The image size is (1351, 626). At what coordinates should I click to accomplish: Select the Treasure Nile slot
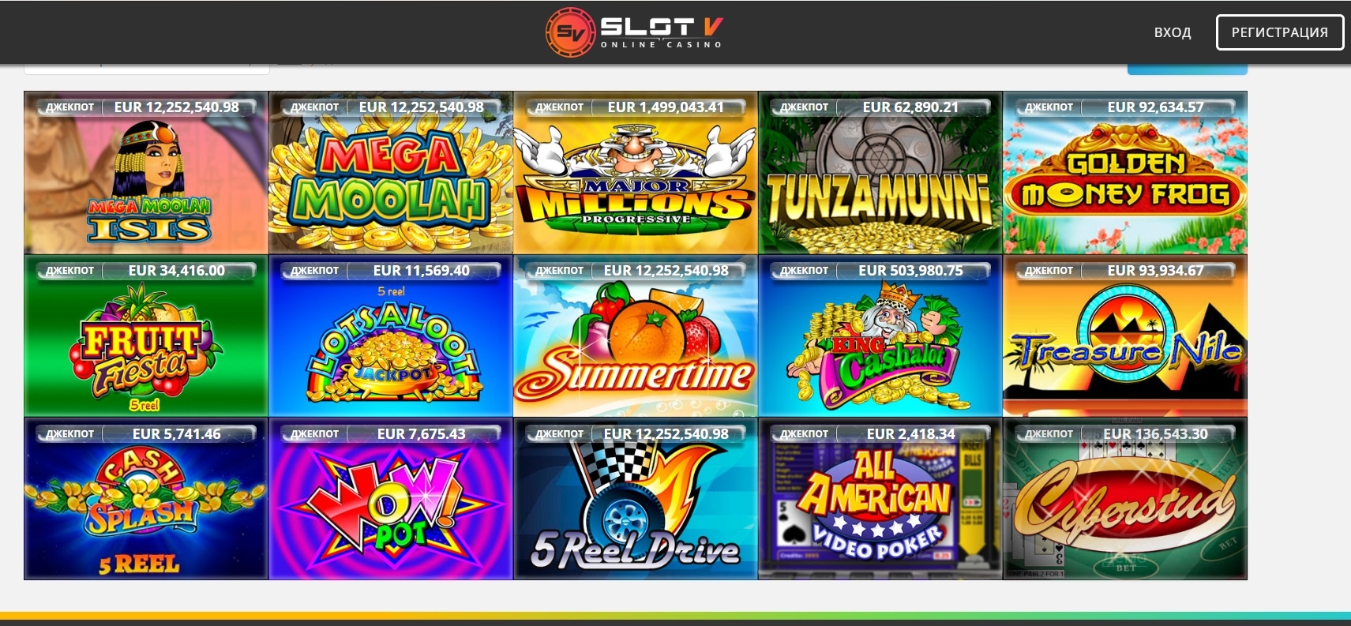(1125, 336)
